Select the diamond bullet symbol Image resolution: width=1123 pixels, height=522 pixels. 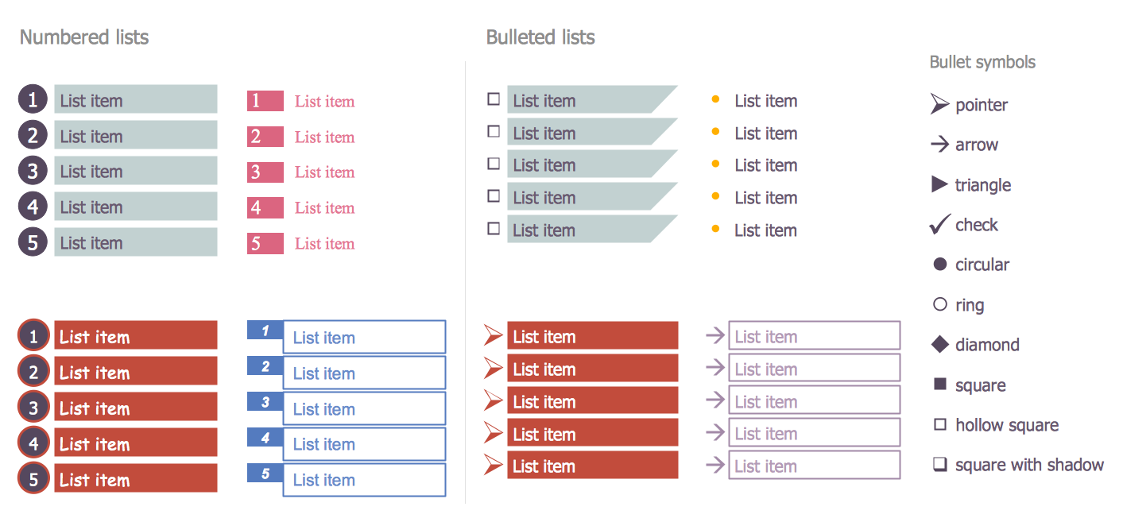[x=939, y=344]
